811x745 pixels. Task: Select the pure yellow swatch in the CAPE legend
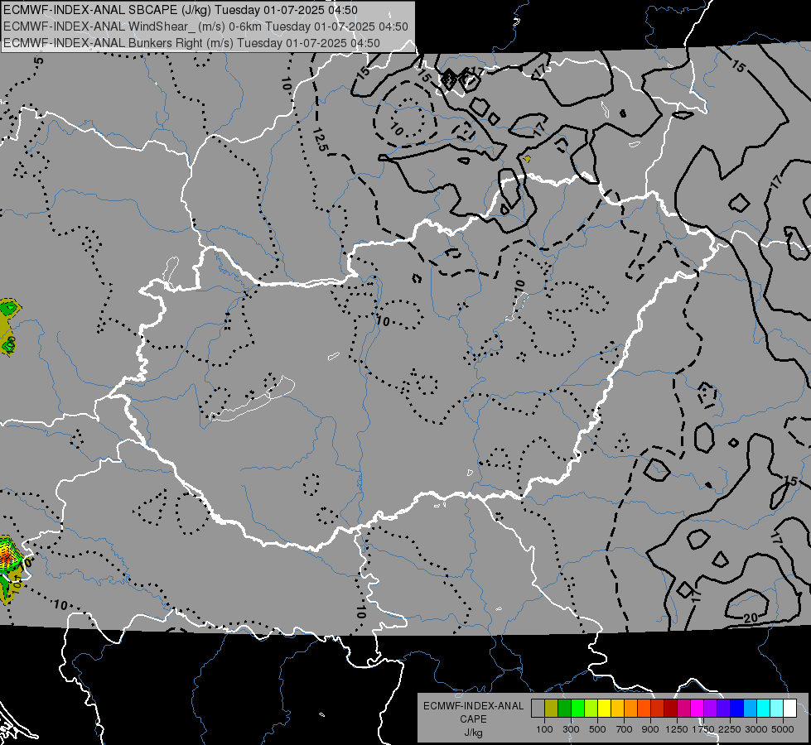click(604, 709)
